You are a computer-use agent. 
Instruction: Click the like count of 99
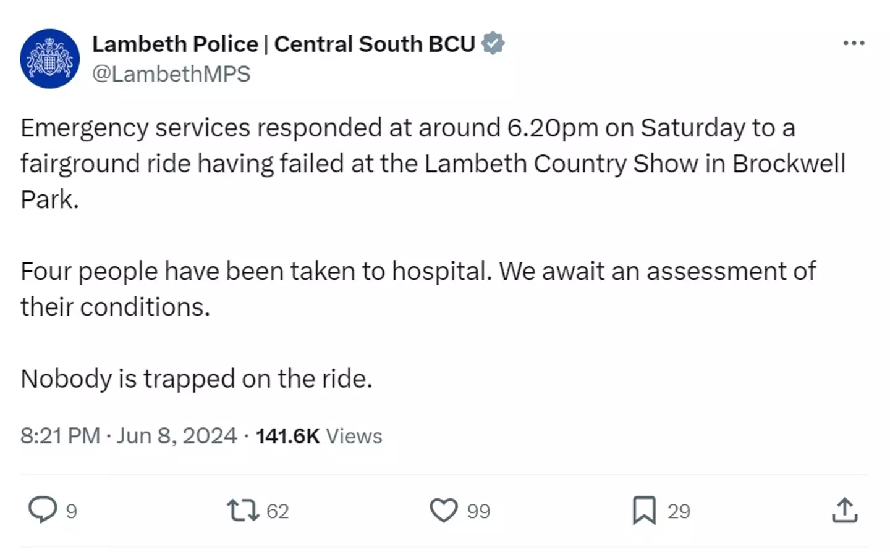point(478,511)
